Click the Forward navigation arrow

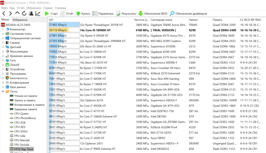10,14
